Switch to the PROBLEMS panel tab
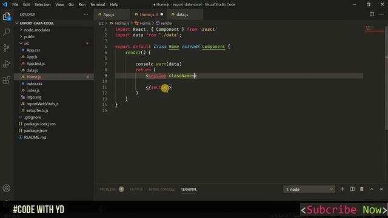 [x=108, y=190]
